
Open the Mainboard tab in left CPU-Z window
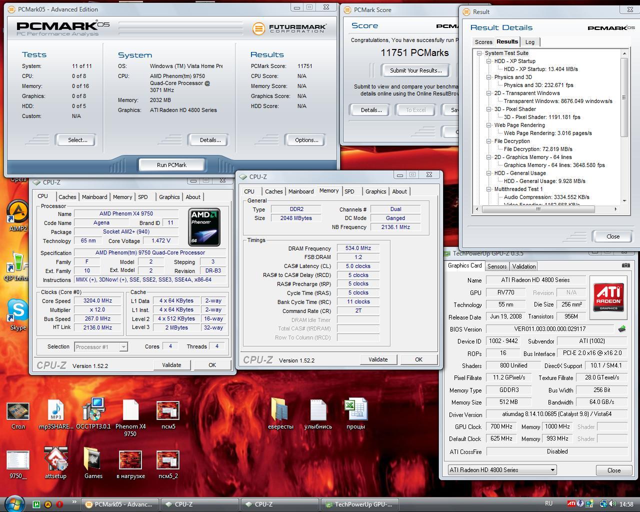(94, 197)
